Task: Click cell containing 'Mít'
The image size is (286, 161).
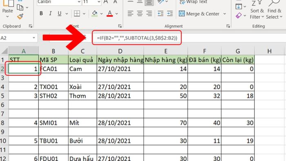Action: (x=83, y=123)
